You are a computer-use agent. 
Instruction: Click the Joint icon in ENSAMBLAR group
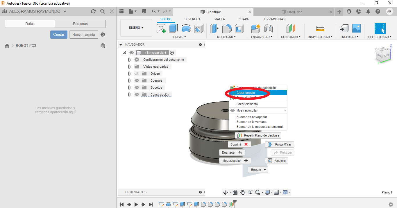[x=269, y=28]
